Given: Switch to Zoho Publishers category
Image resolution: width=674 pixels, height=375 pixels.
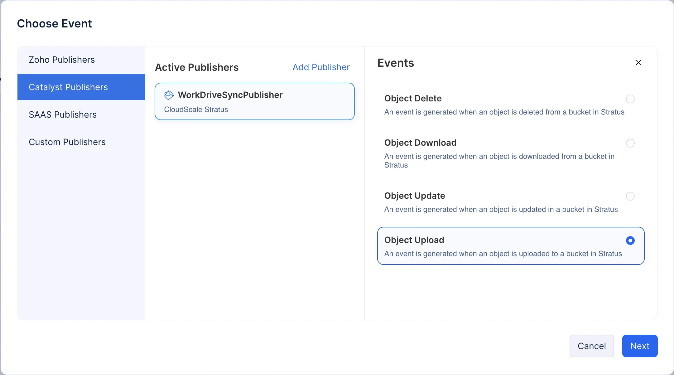Looking at the screenshot, I should pyautogui.click(x=61, y=60).
